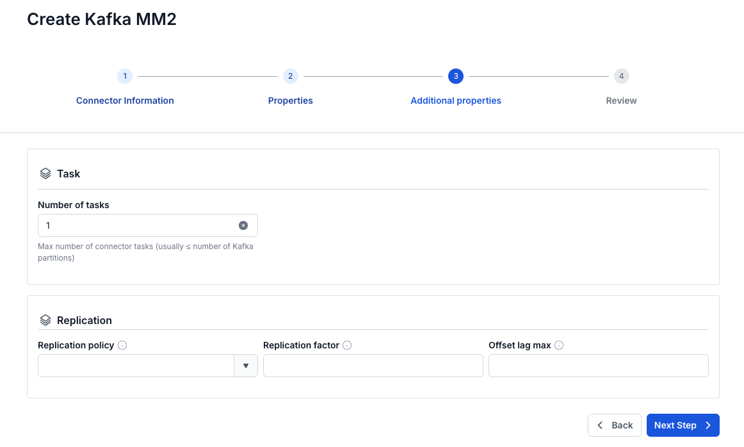The height and width of the screenshot is (447, 744).
Task: Click the 'Offset lag max' label
Action: tap(519, 345)
